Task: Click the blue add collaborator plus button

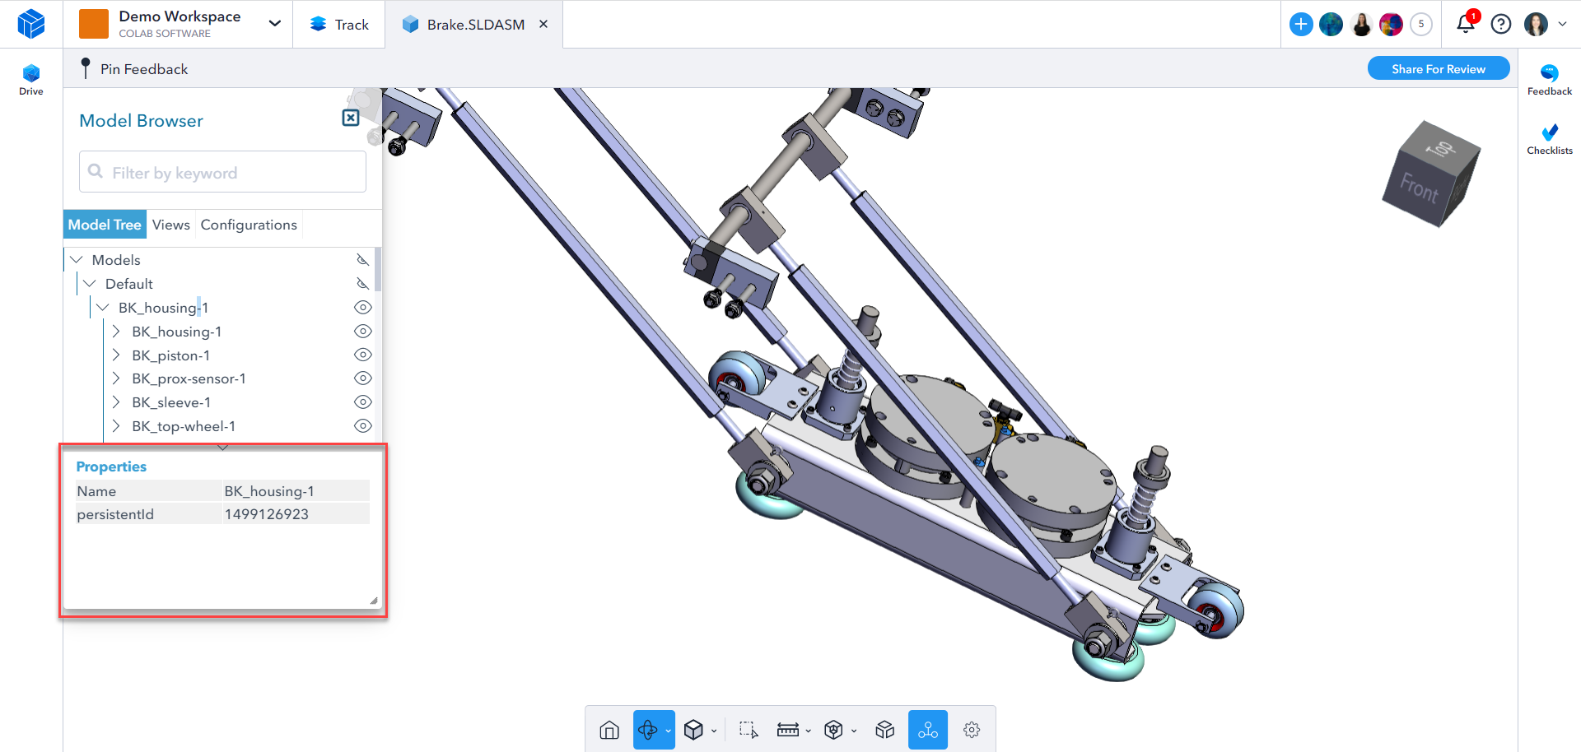Action: tap(1301, 25)
